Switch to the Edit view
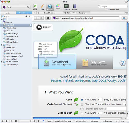This screenshot has width=129, height=123. tap(42, 7)
